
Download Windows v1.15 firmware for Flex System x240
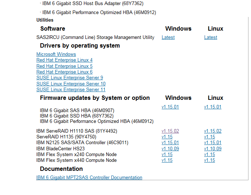point(167,155)
